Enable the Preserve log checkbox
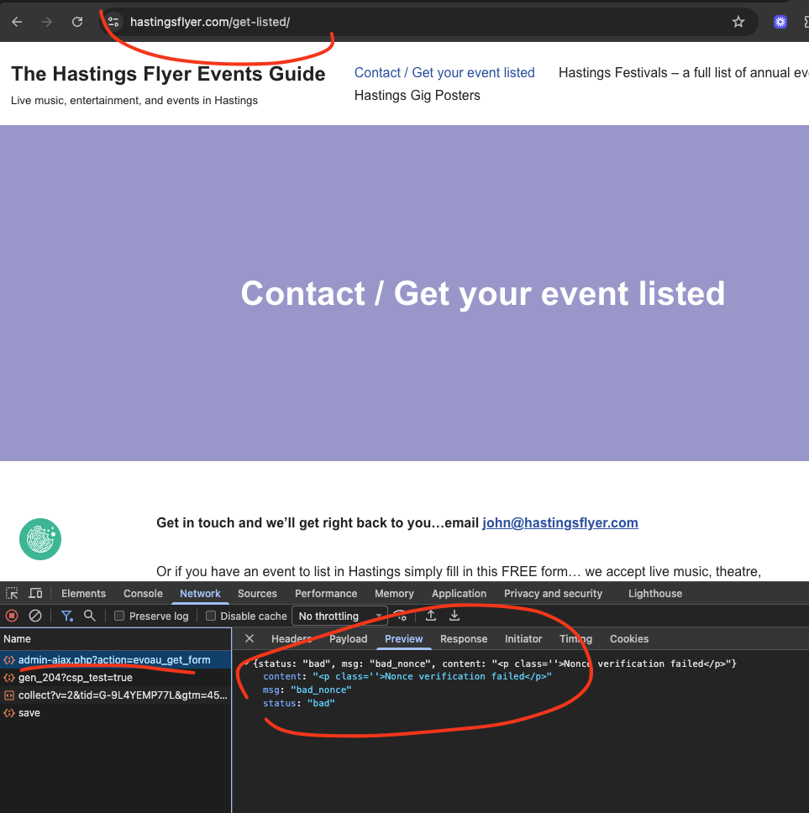 point(119,616)
